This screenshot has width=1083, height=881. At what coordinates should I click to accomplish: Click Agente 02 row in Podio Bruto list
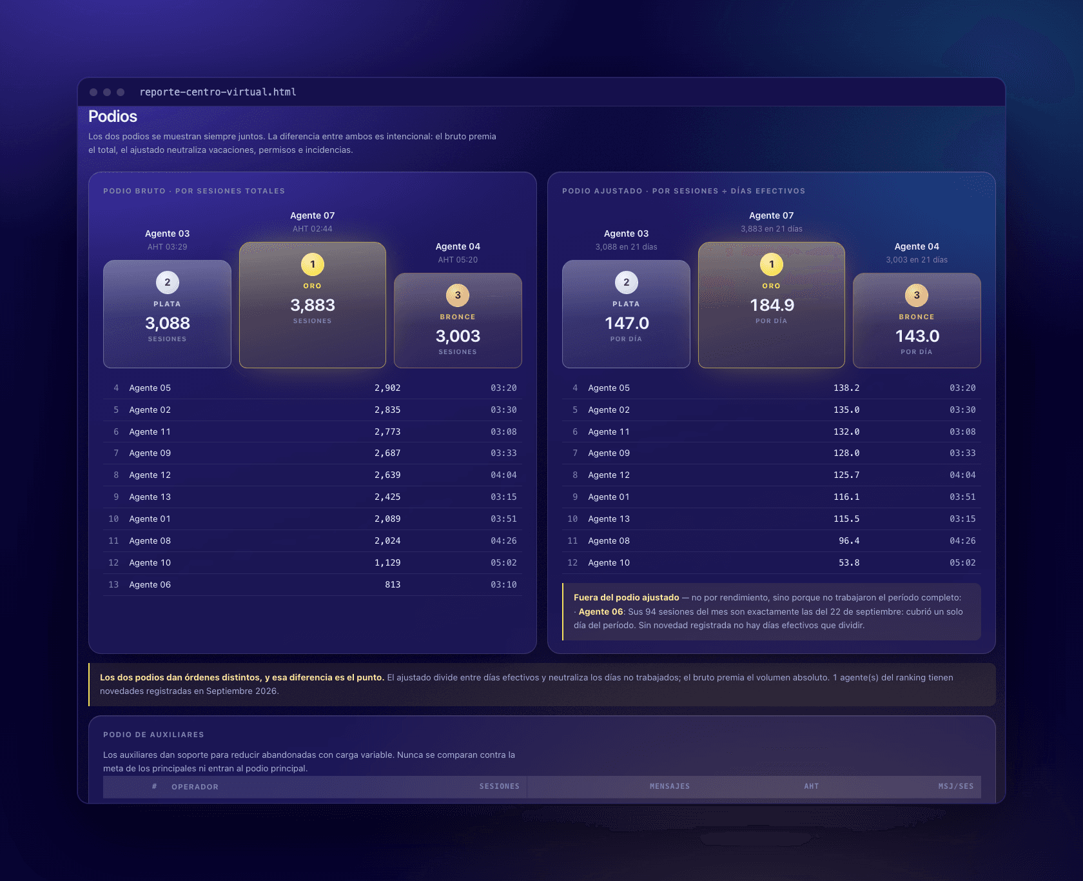click(x=313, y=410)
